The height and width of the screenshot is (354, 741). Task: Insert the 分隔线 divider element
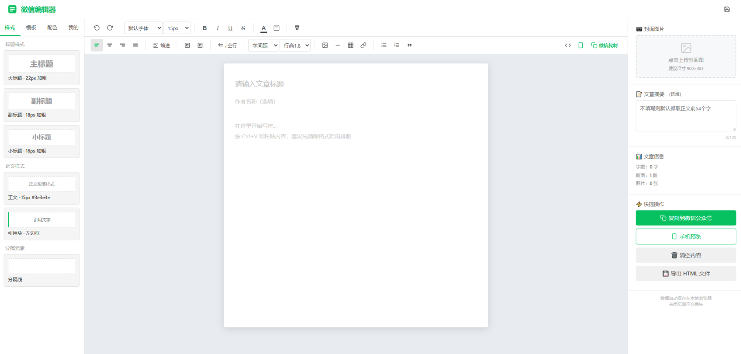pyautogui.click(x=42, y=271)
